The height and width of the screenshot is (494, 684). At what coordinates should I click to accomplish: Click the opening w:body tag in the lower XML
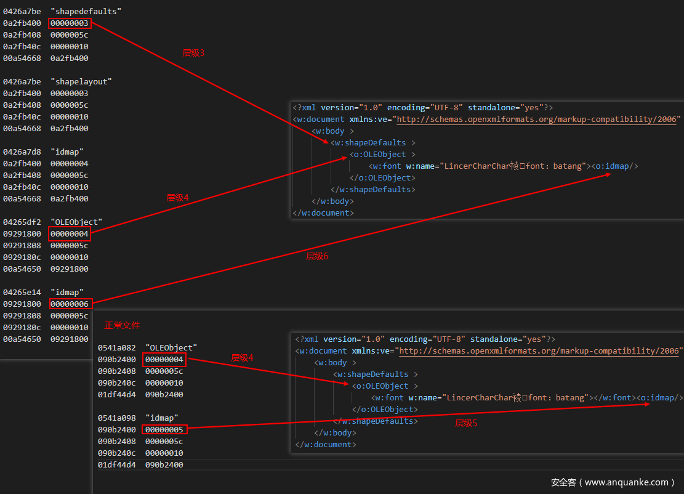click(x=332, y=363)
